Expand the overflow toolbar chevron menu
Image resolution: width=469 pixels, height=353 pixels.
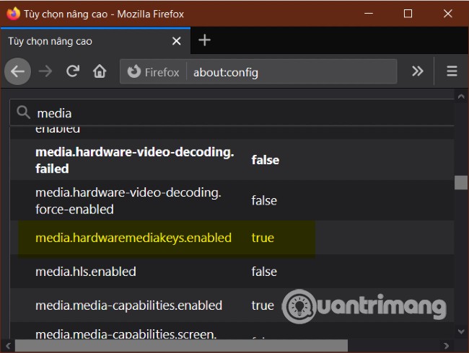pyautogui.click(x=417, y=71)
